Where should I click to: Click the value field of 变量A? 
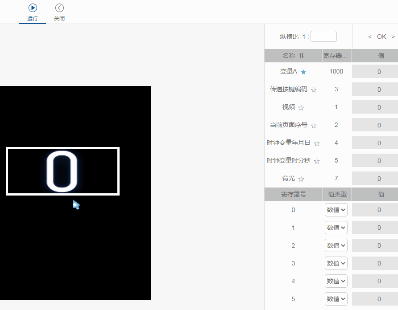click(378, 71)
